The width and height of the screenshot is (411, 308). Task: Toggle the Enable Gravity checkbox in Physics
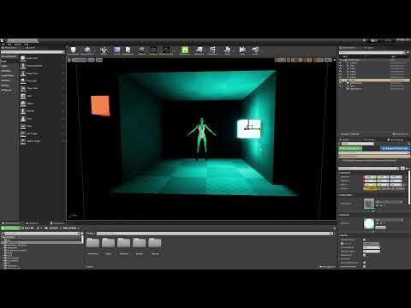[x=365, y=255]
